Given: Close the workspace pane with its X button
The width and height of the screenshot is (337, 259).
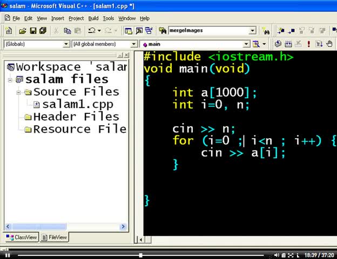Looking at the screenshot, I should click(126, 55).
